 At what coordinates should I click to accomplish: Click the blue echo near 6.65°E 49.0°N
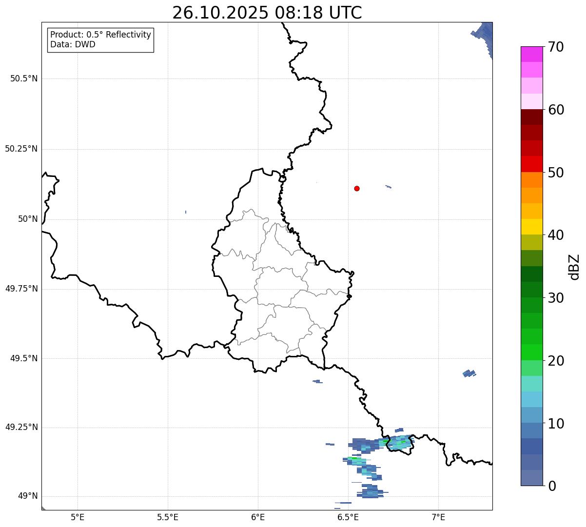click(x=371, y=491)
